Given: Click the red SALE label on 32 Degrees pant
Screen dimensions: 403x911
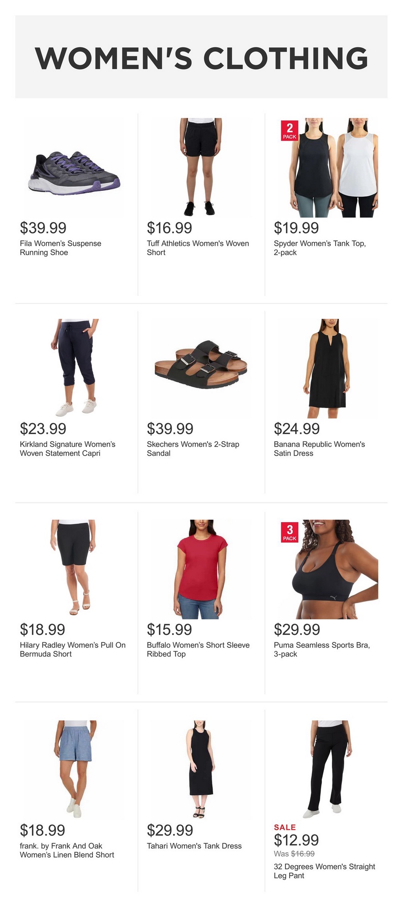Looking at the screenshot, I should coord(285,827).
